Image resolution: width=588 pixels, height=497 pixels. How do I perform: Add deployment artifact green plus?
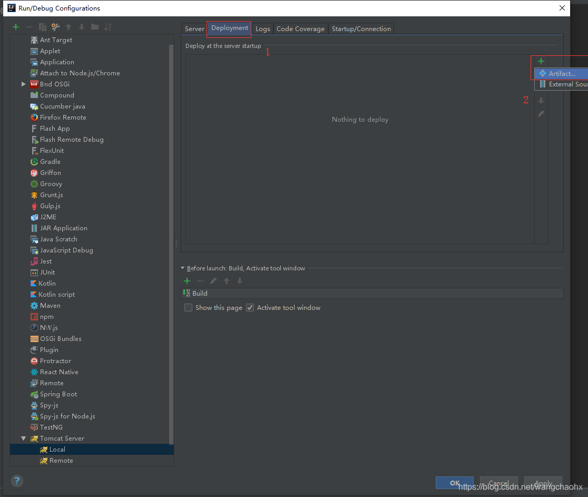[x=541, y=61]
